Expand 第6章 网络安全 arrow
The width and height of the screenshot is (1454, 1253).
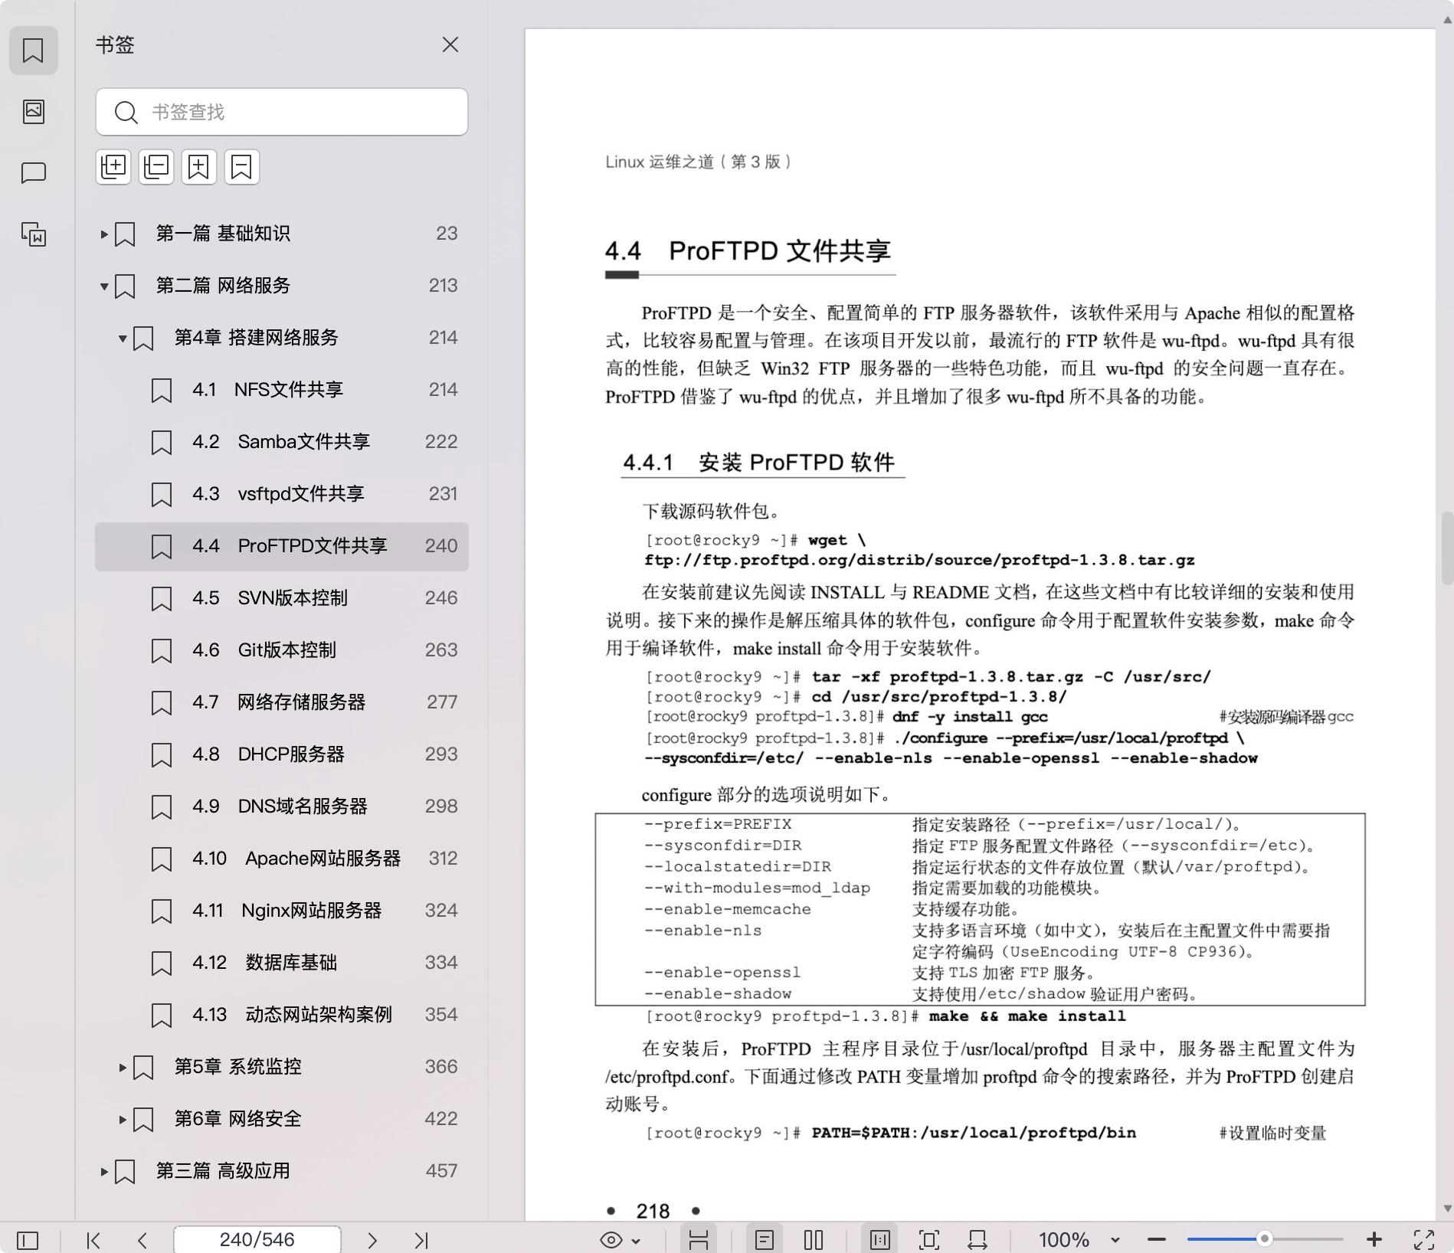tap(123, 1119)
